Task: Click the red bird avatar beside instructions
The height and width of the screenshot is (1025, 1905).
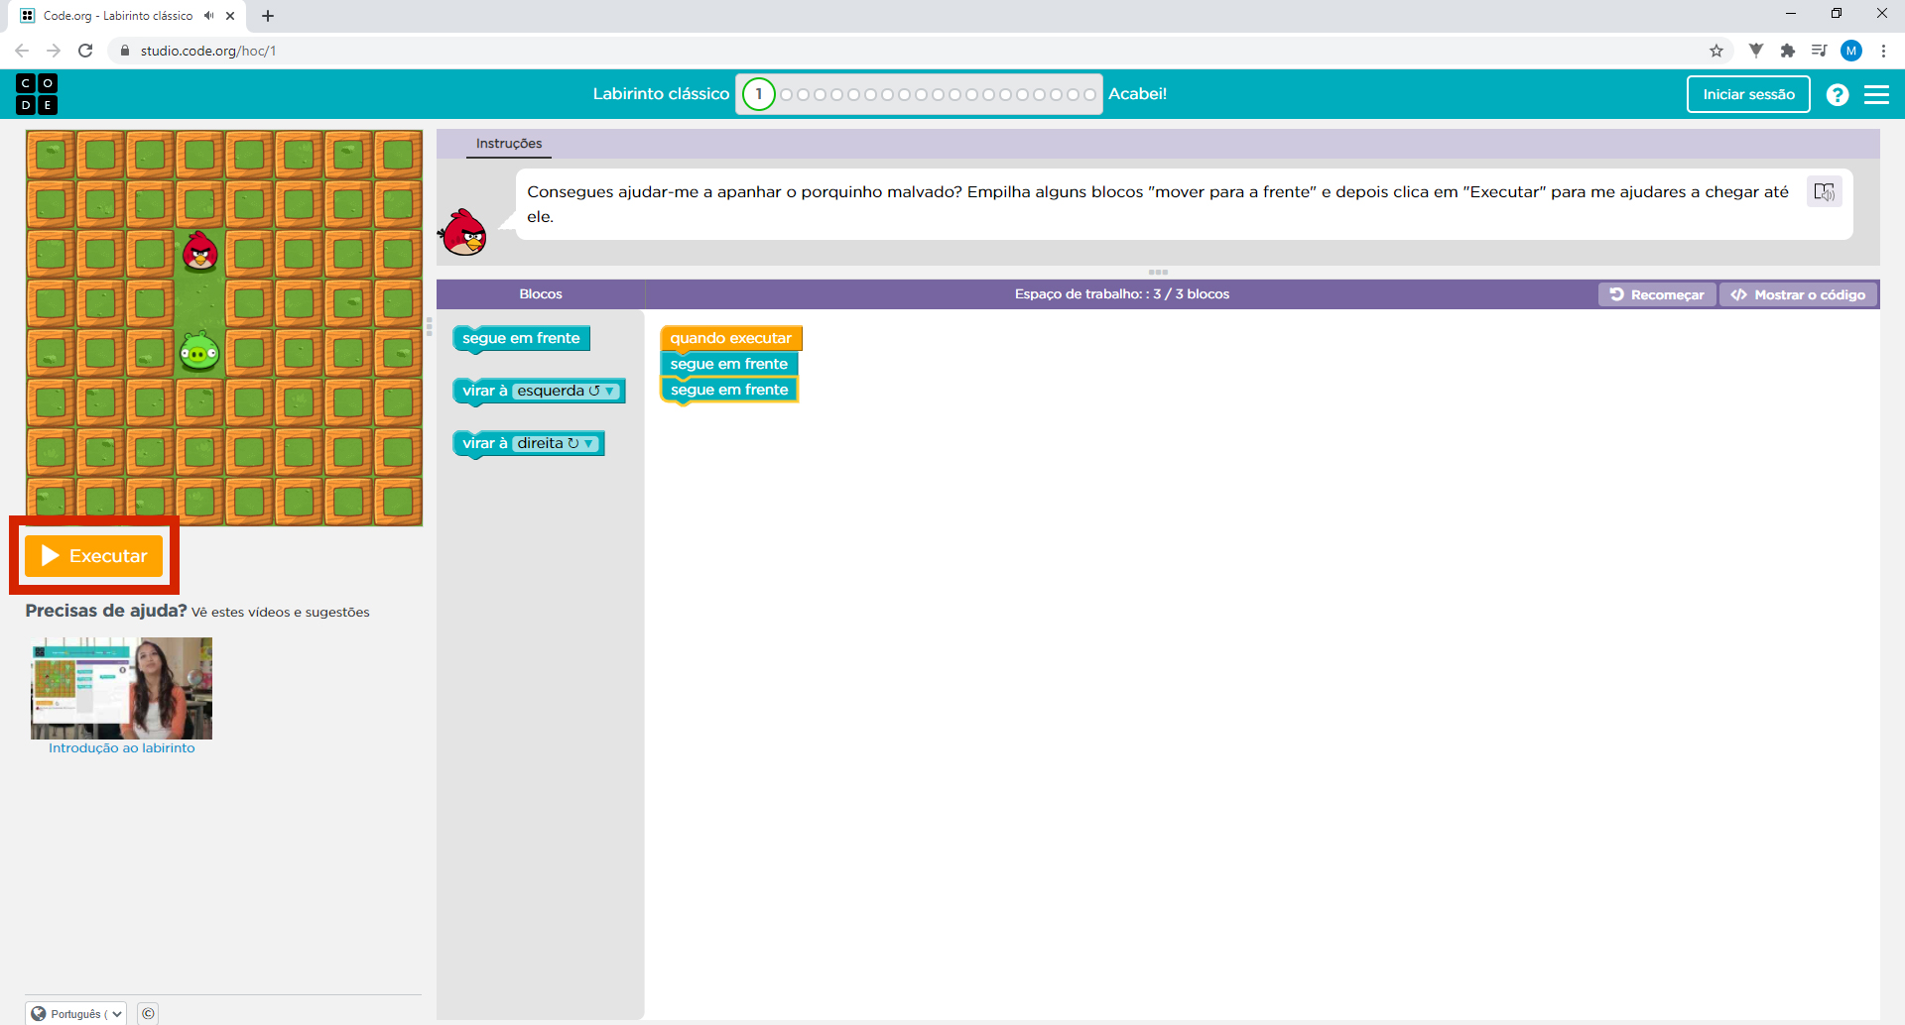Action: pos(463,232)
